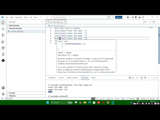Open the Extensions view
The width and height of the screenshot is (160, 120).
[3, 48]
